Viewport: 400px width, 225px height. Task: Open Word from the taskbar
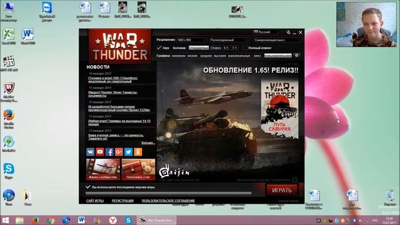[x=82, y=220]
